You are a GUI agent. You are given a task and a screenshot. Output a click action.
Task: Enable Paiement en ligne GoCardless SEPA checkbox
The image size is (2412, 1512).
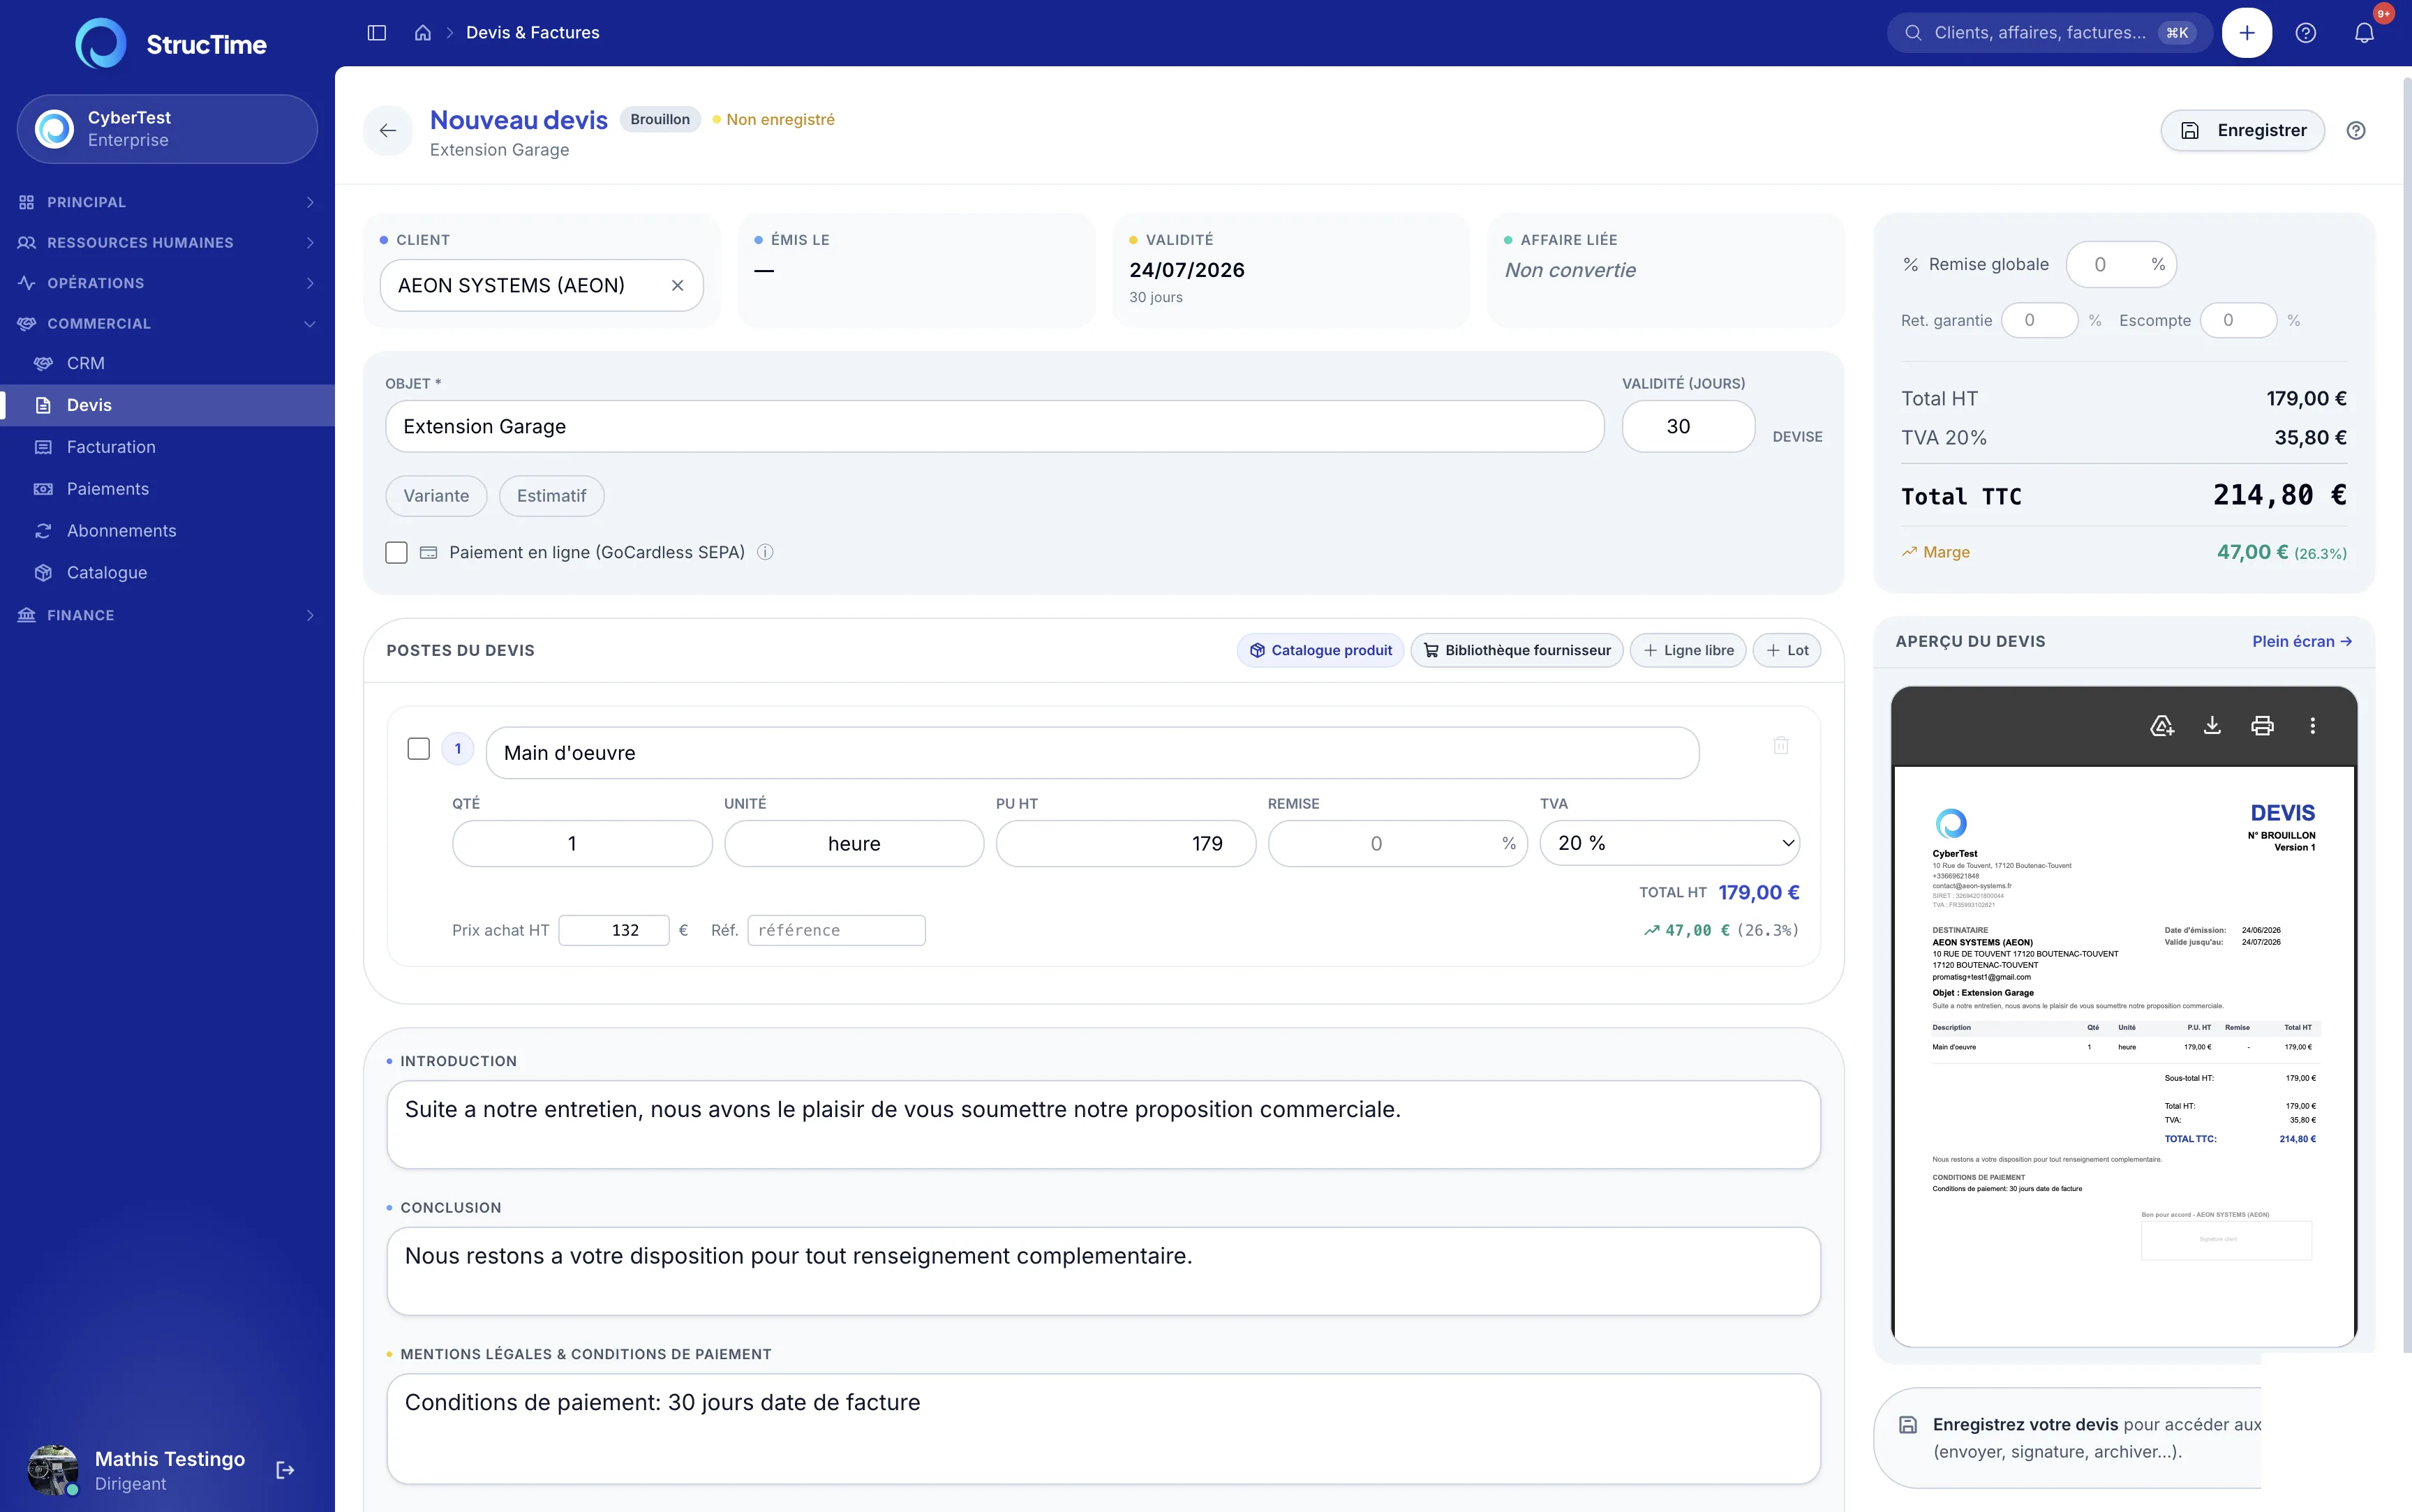point(396,553)
